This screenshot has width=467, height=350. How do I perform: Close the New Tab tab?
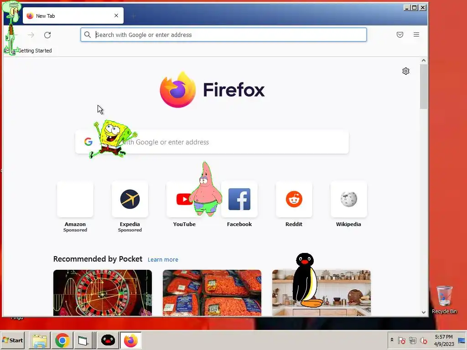[x=116, y=15]
